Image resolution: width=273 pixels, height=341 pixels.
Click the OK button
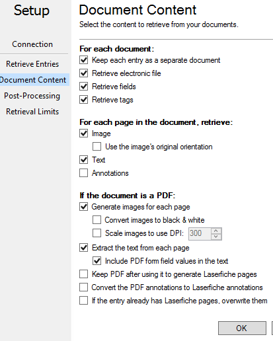[x=242, y=328]
